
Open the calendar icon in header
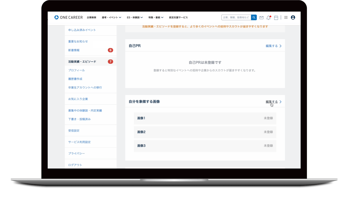tap(276, 18)
